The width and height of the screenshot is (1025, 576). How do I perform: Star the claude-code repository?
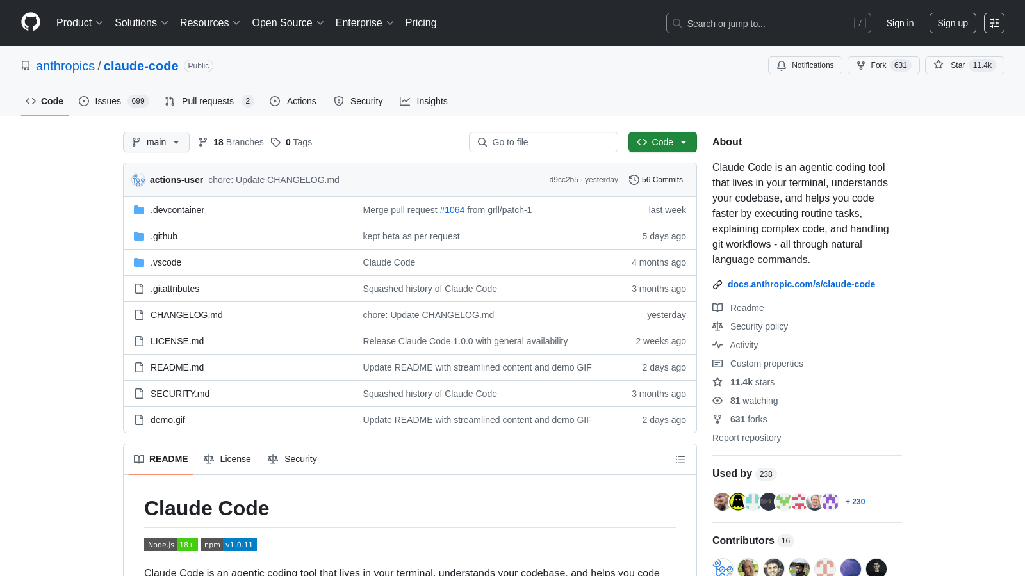tap(957, 65)
